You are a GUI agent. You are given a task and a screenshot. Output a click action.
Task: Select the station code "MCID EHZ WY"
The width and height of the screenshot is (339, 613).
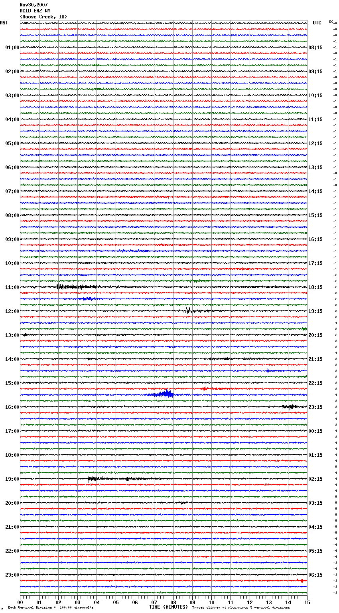coord(35,11)
